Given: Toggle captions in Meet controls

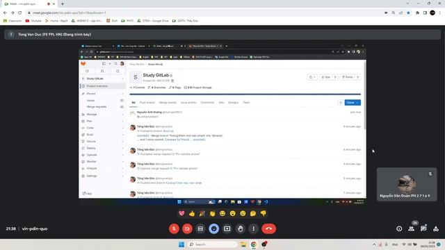Looking at the screenshot, I should pos(200,228).
